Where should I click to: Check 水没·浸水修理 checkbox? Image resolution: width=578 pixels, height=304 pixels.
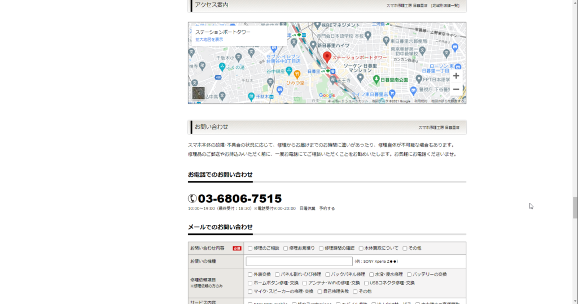371,275
